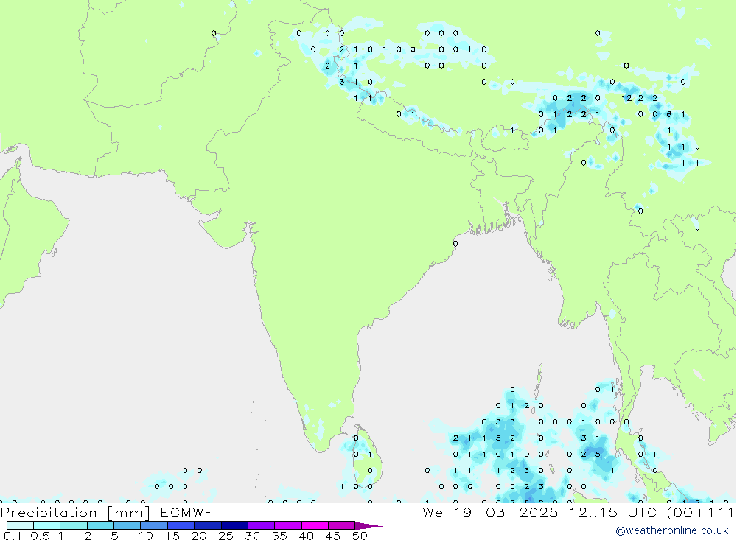Click the 40–45 mm magenta legend swatch
Viewport: 737px width, 540px height.
pos(315,525)
